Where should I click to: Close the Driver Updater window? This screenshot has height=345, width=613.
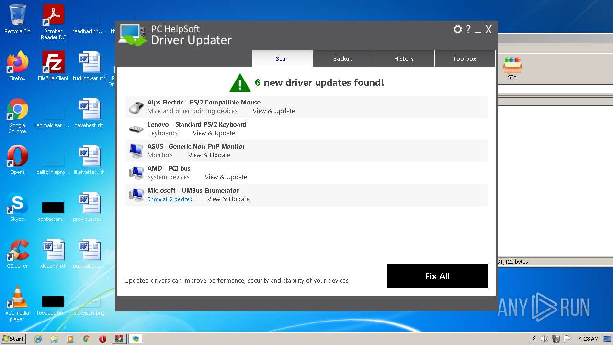(x=488, y=30)
